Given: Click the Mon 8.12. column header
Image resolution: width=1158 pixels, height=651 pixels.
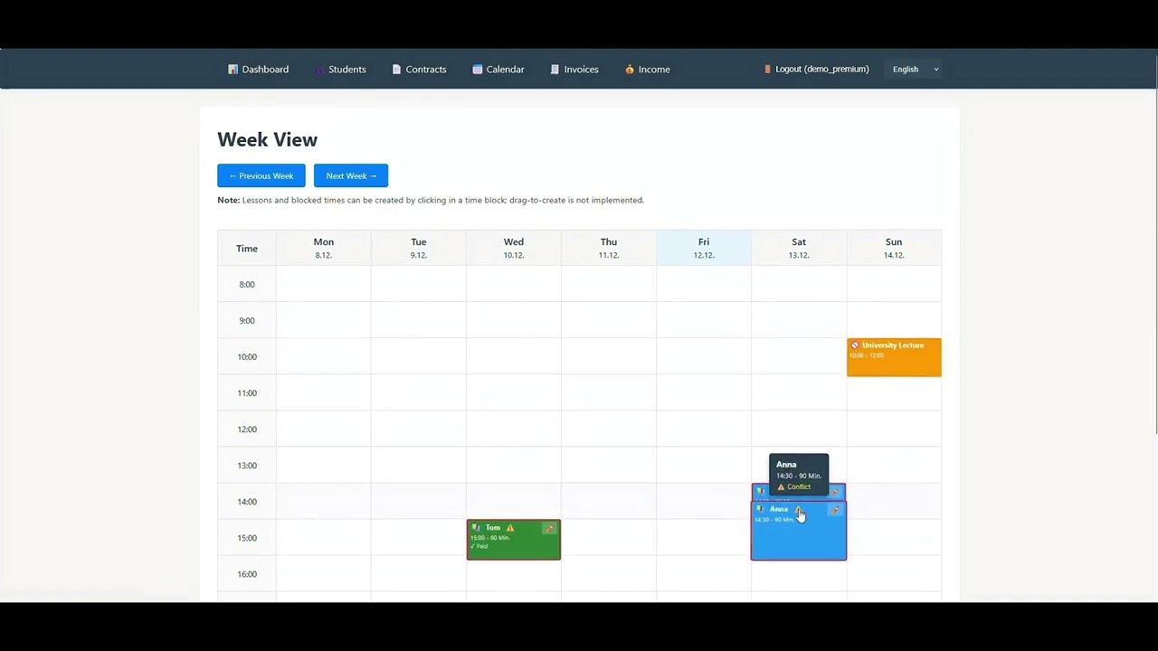Looking at the screenshot, I should click(324, 248).
